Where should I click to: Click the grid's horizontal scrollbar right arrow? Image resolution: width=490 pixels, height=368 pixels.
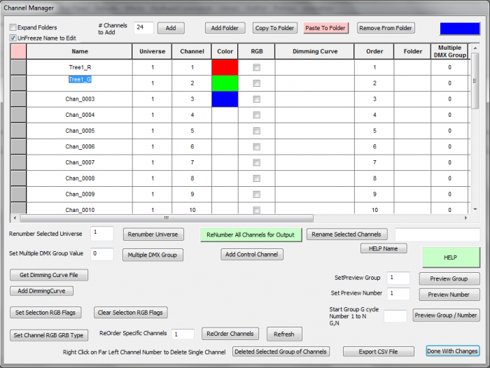[465, 218]
